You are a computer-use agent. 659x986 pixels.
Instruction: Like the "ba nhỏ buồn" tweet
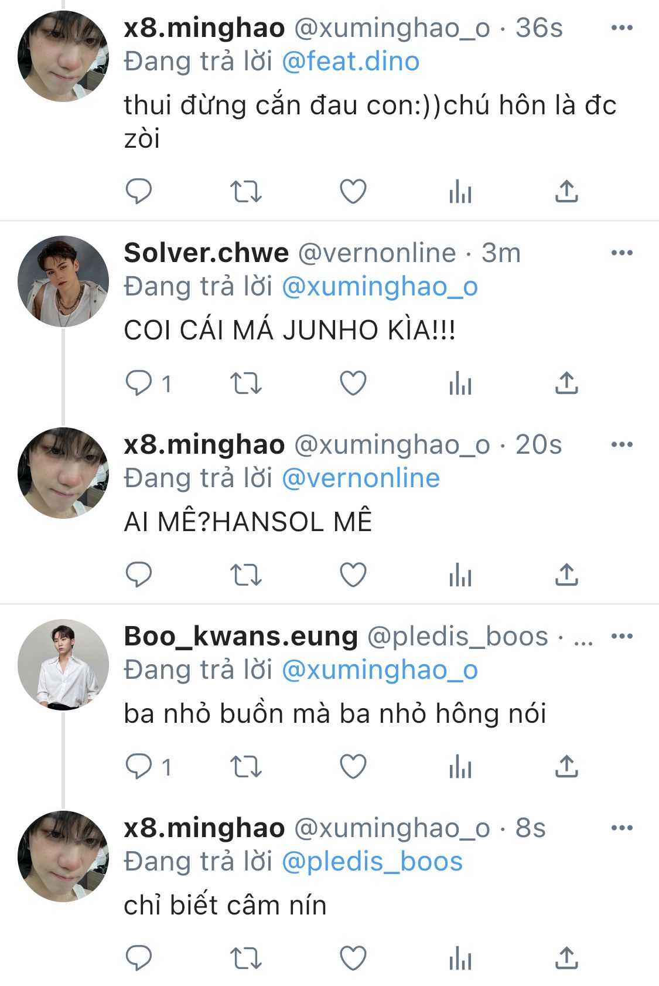coord(353,766)
